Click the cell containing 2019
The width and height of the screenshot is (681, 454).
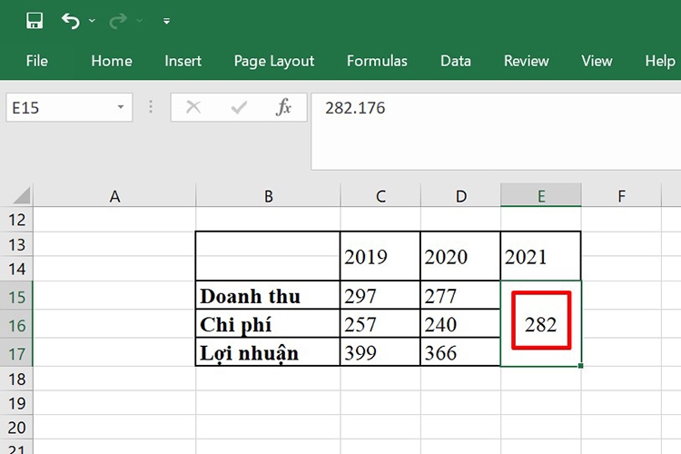click(x=380, y=256)
